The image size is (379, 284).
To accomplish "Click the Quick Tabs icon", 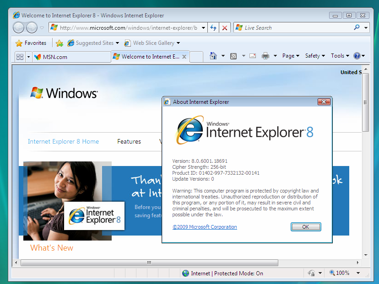I will 20,57.
